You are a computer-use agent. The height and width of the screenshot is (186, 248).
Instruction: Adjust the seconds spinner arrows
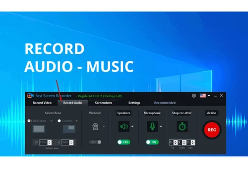tap(193, 142)
